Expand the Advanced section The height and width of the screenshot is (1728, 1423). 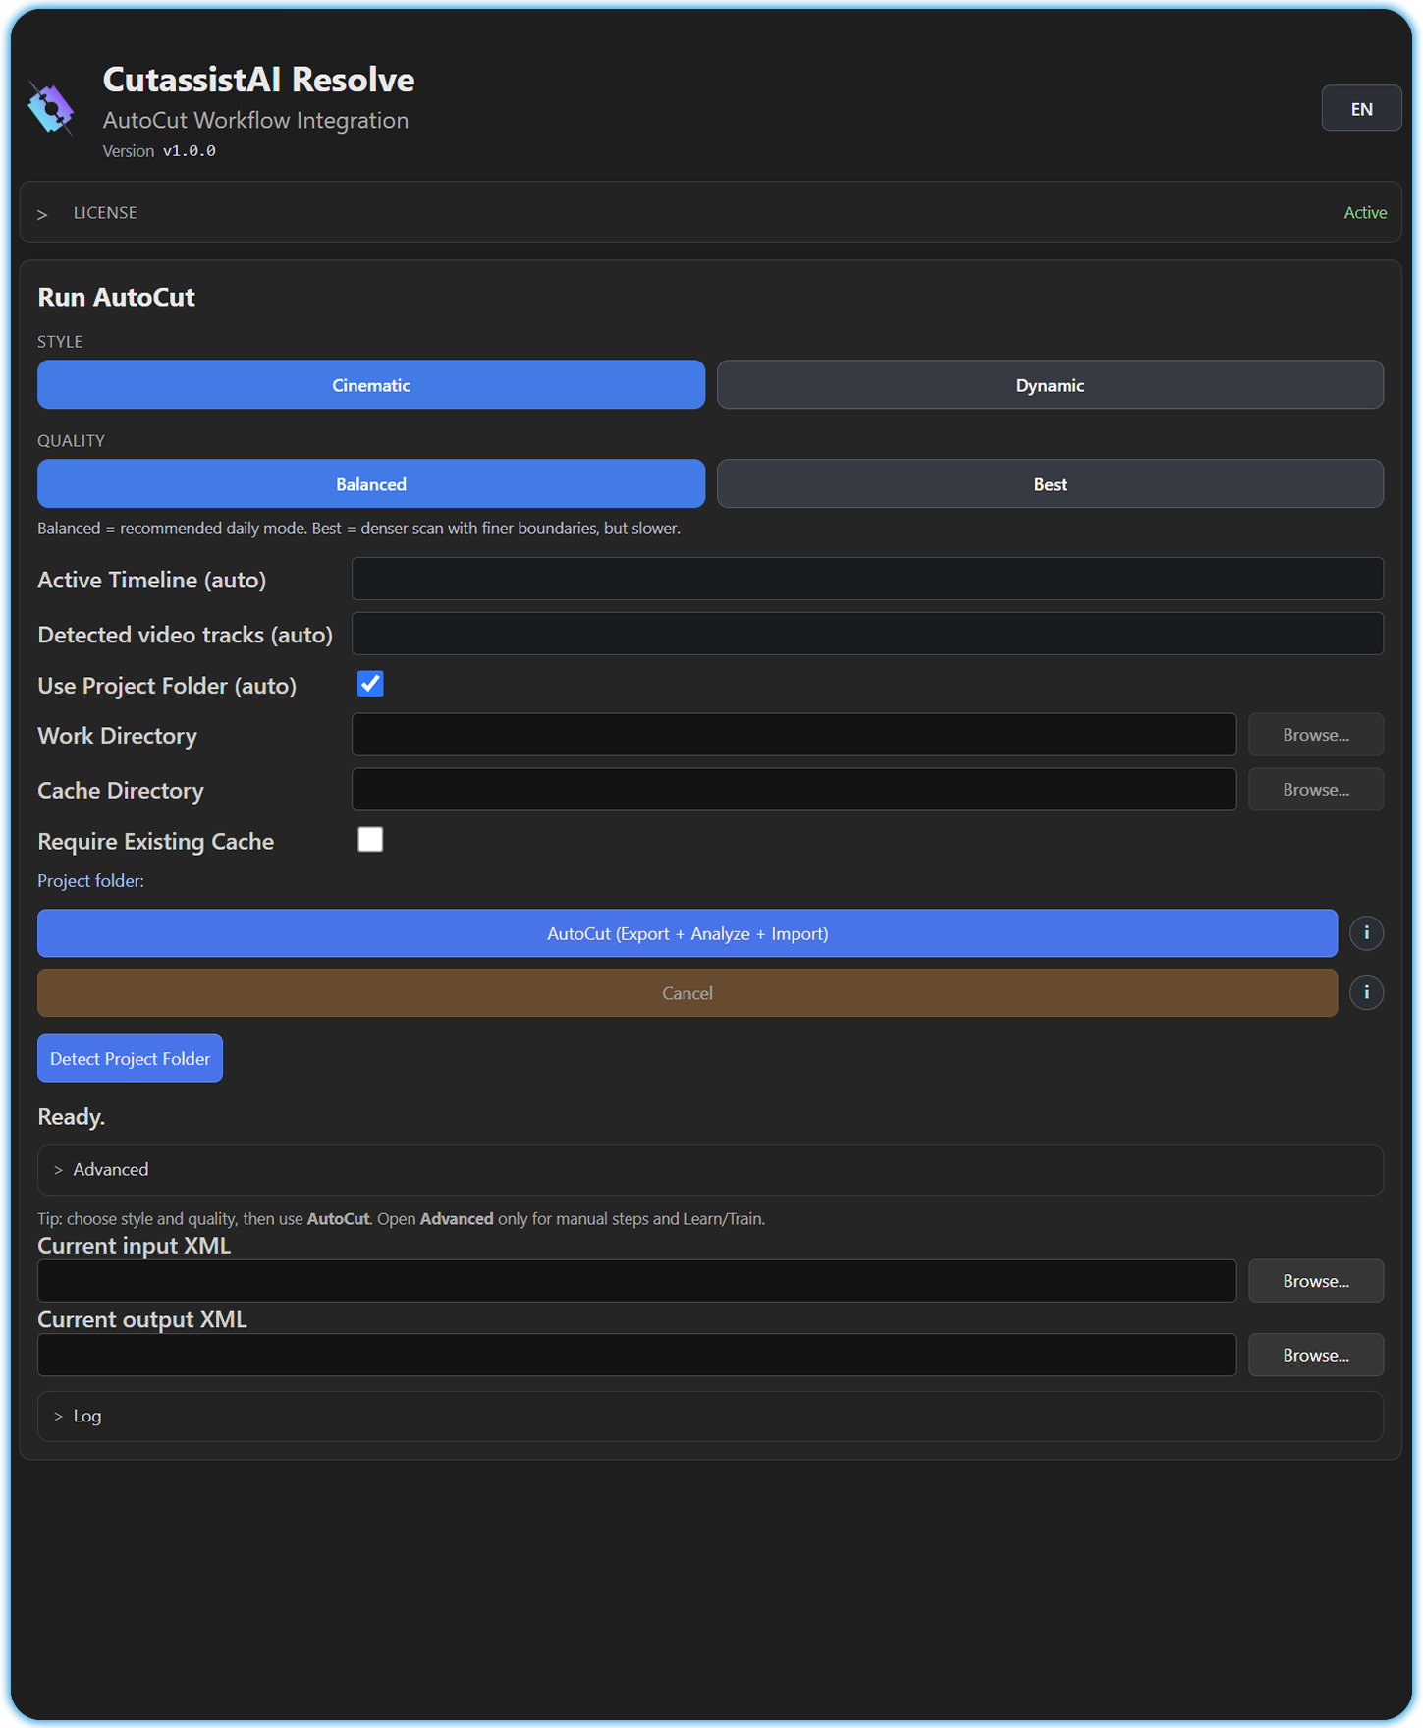click(x=710, y=1170)
